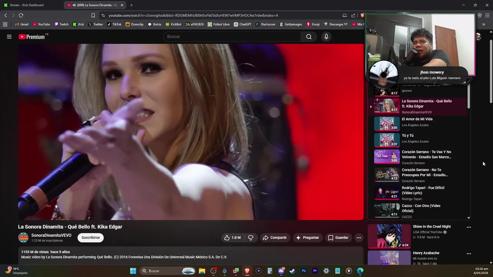The image size is (493, 277).
Task: Open the Kick bookmark
Action: 78,24
